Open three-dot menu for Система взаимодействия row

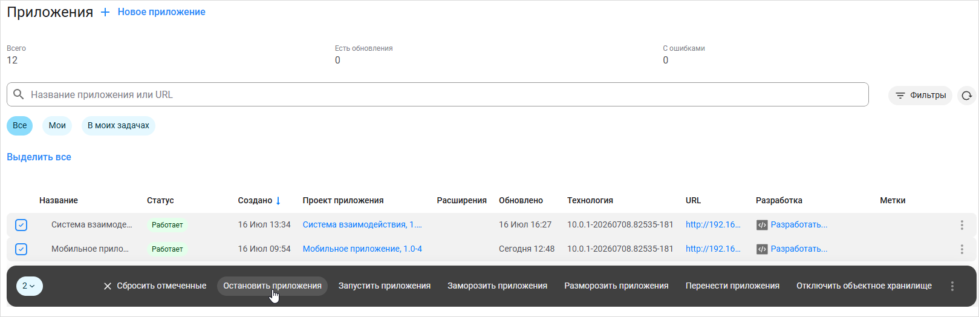[x=961, y=225]
